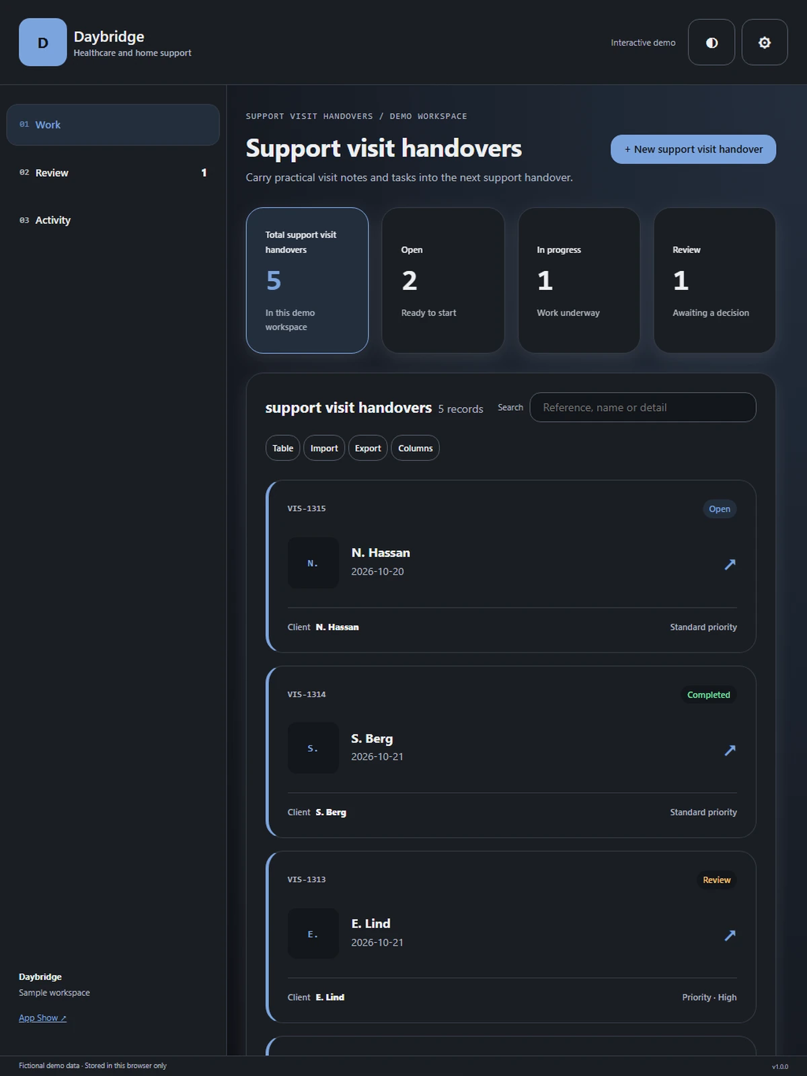Click the VIS-1313 reference text
Image resolution: width=807 pixels, height=1076 pixels.
307,879
